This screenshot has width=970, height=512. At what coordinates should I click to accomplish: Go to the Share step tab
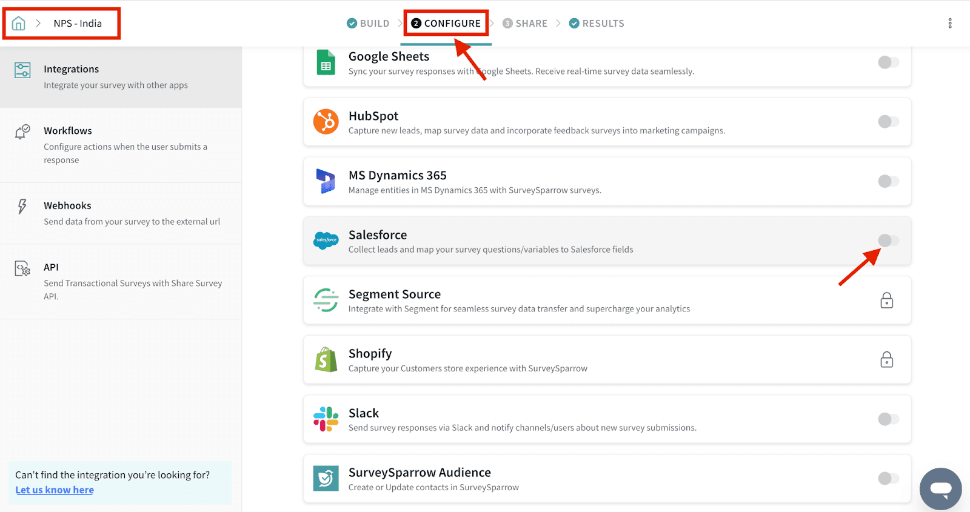[525, 24]
